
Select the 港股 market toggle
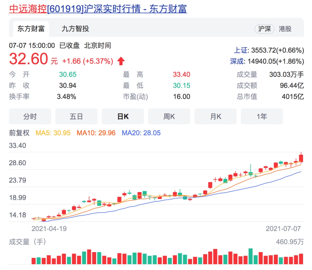point(285,29)
